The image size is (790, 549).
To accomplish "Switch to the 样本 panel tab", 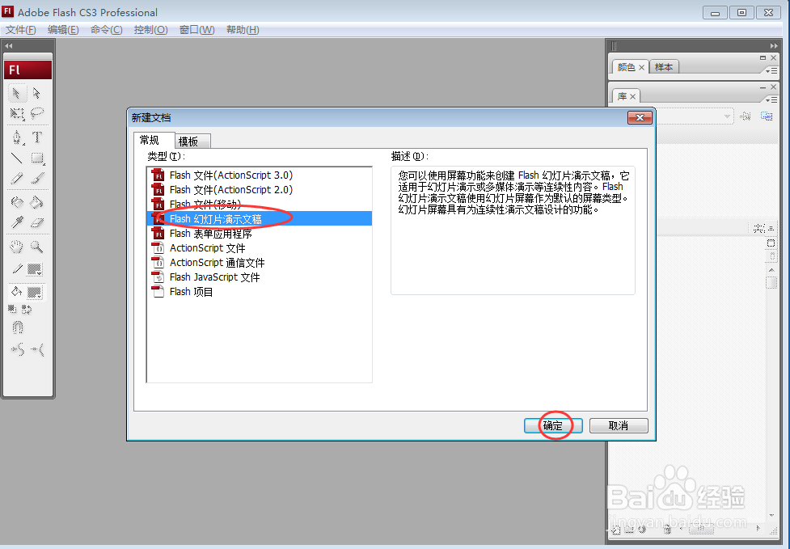I will [x=664, y=67].
